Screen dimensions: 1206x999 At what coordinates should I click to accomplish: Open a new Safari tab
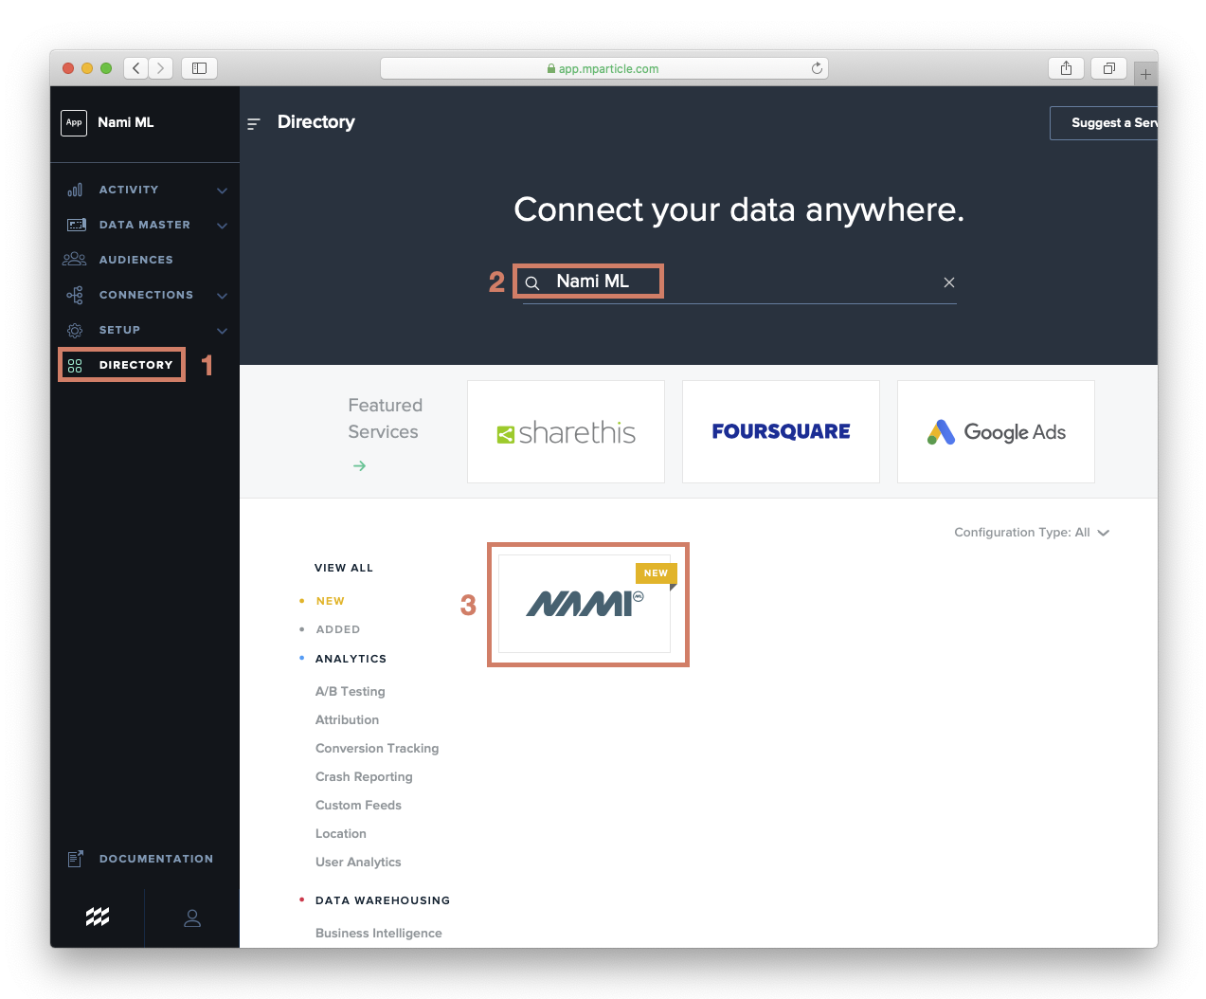[1145, 73]
